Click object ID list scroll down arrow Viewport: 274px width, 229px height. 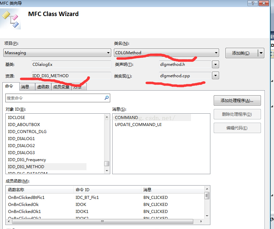(107, 170)
